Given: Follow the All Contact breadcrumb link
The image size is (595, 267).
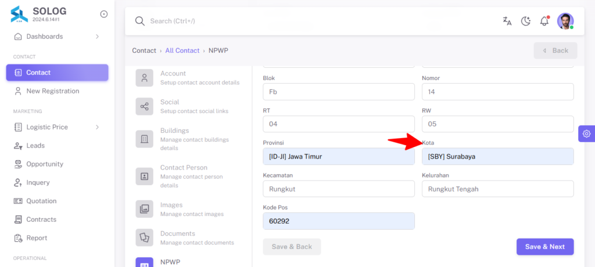Looking at the screenshot, I should tap(182, 50).
